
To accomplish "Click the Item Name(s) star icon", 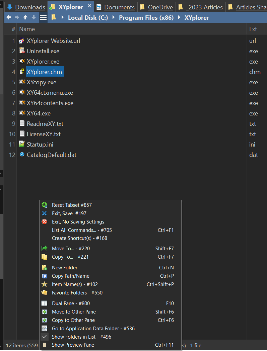I will (x=44, y=284).
